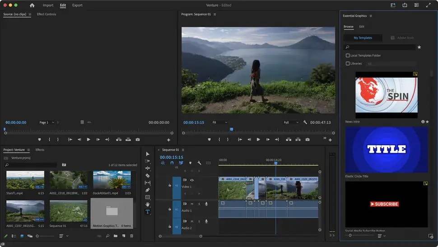438x247 pixels.
Task: Select the Ripple Edit tool
Action: pyautogui.click(x=148, y=168)
